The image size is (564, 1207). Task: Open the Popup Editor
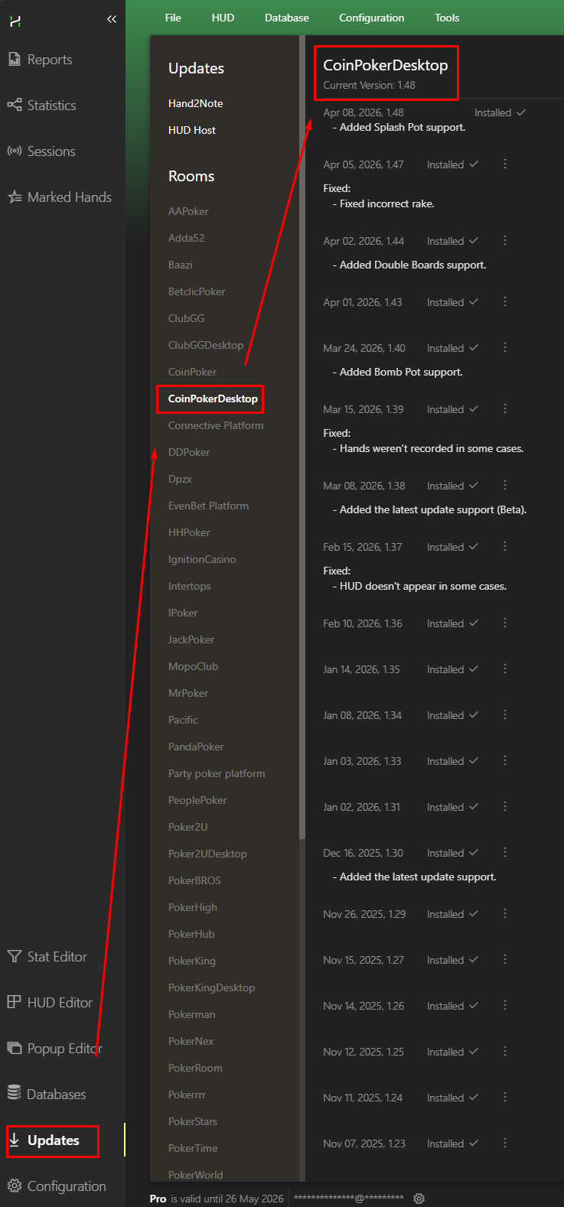(x=54, y=1049)
